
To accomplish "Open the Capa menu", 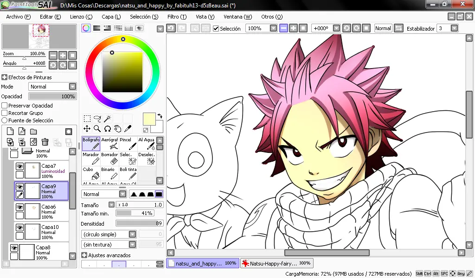I will tap(111, 17).
